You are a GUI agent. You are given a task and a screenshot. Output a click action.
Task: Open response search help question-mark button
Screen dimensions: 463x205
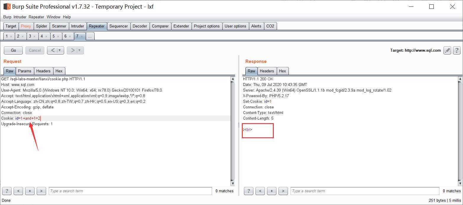[x=249, y=191]
